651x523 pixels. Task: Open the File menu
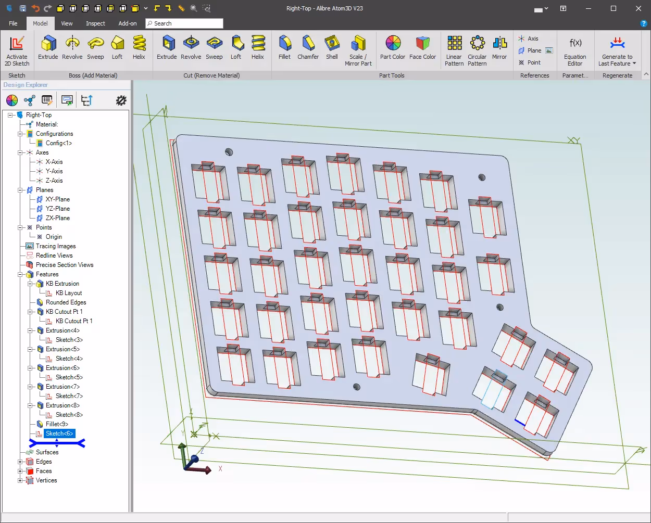(x=13, y=23)
